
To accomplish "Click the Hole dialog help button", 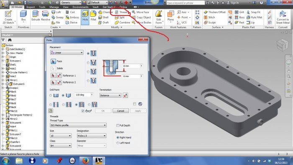I will pos(51,111).
